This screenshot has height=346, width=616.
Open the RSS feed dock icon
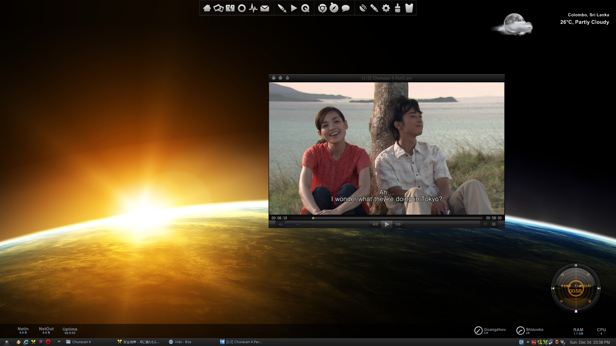[x=363, y=8]
